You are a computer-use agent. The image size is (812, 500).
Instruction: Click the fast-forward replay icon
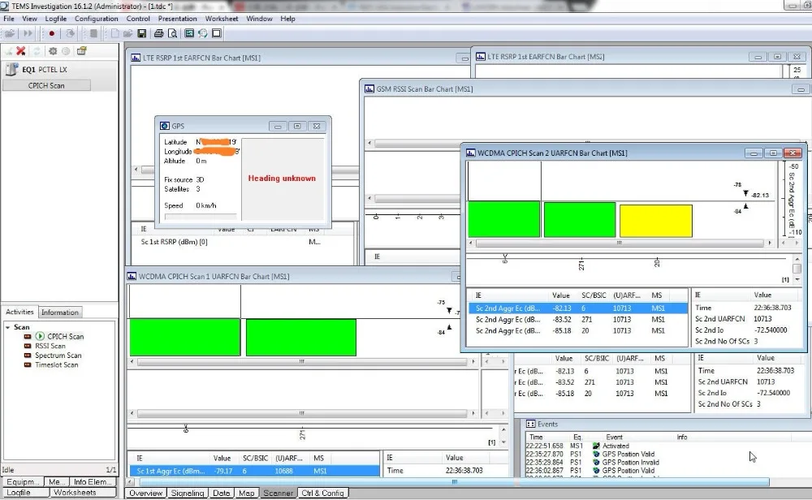point(28,33)
